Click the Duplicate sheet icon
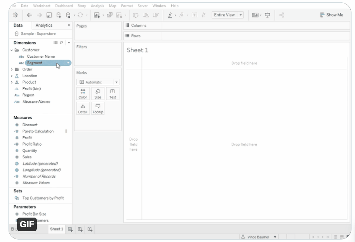Viewport: 355px width, 242px height. pyautogui.click(x=110, y=15)
